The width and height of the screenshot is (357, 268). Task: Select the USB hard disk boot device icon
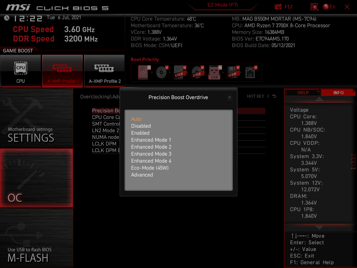click(180, 72)
